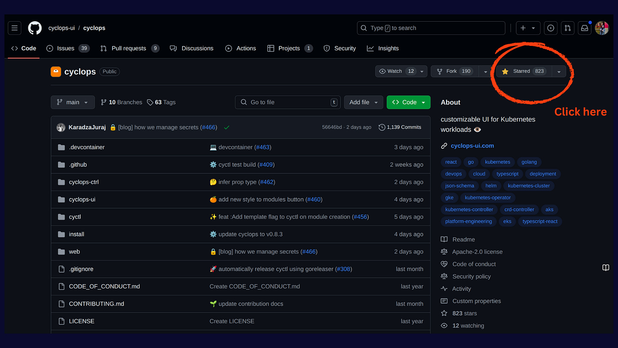Open Security policy link in About
Viewport: 618px width, 348px height.
click(472, 276)
